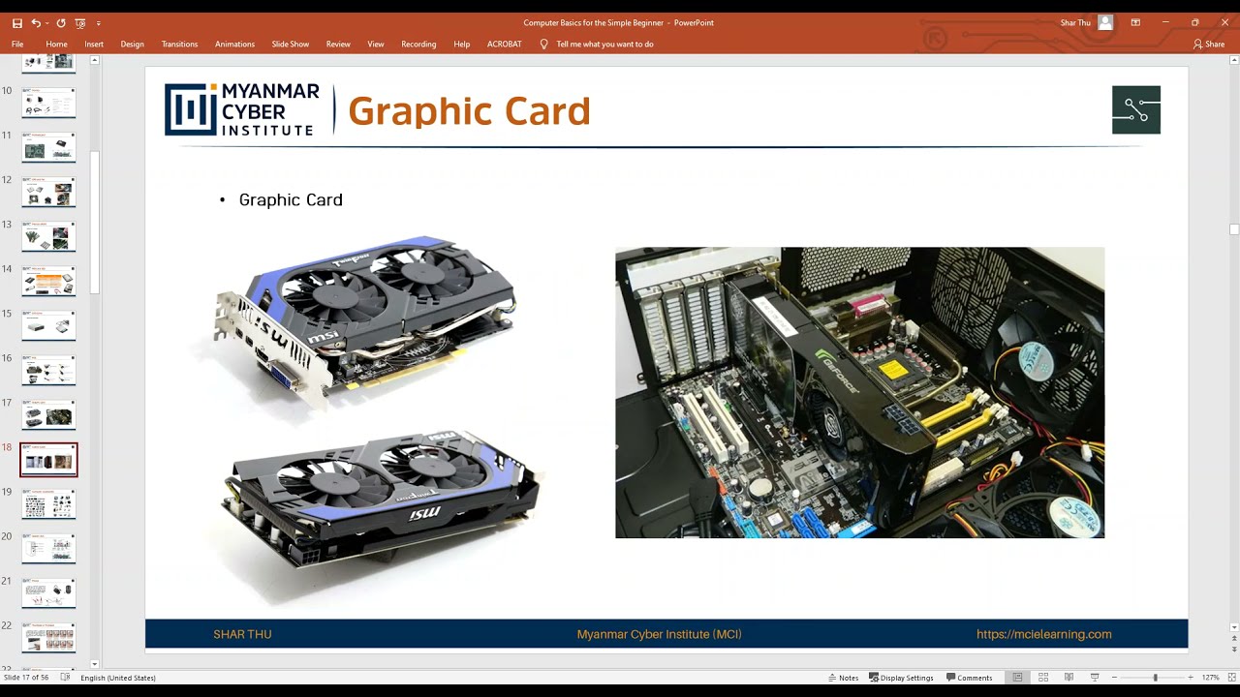
Task: Open the View tab
Action: (x=376, y=45)
